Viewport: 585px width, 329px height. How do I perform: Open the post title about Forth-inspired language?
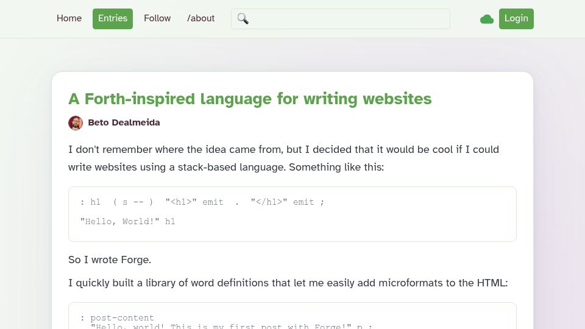coord(250,99)
